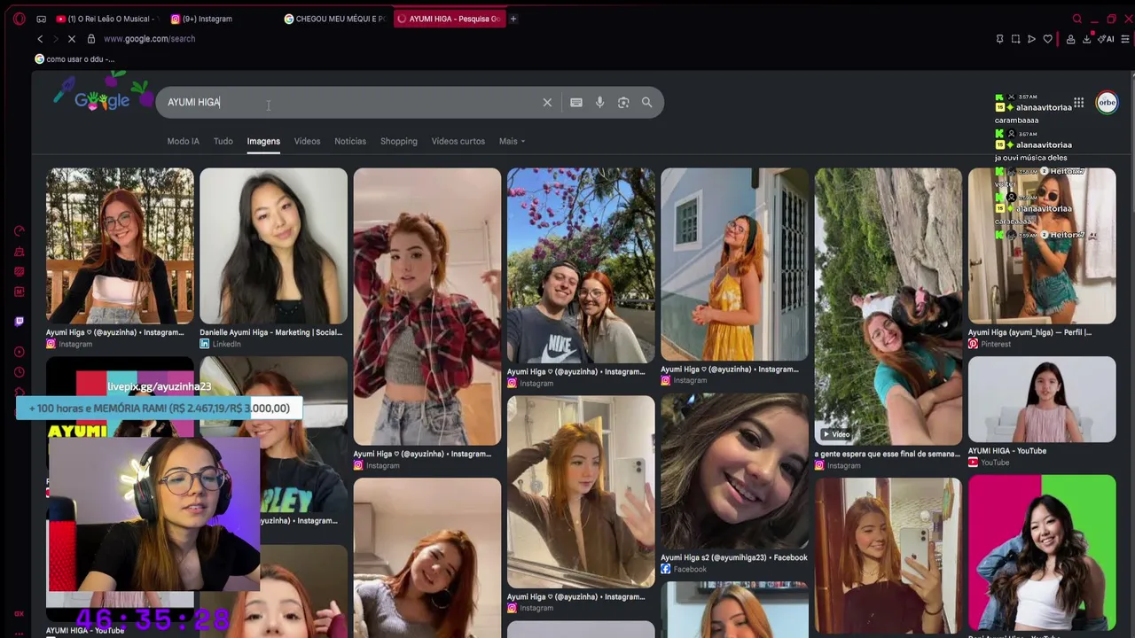Open the Easy Setup settings sliders icon
Screen dimensions: 1135x638
tap(1125, 39)
